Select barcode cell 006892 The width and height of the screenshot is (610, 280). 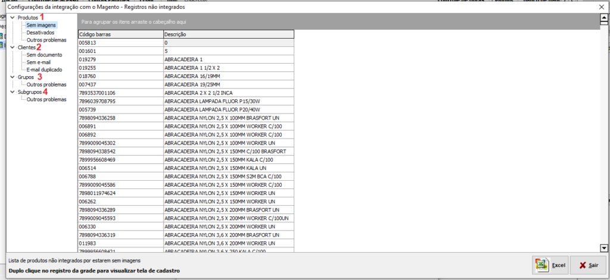tap(120, 135)
